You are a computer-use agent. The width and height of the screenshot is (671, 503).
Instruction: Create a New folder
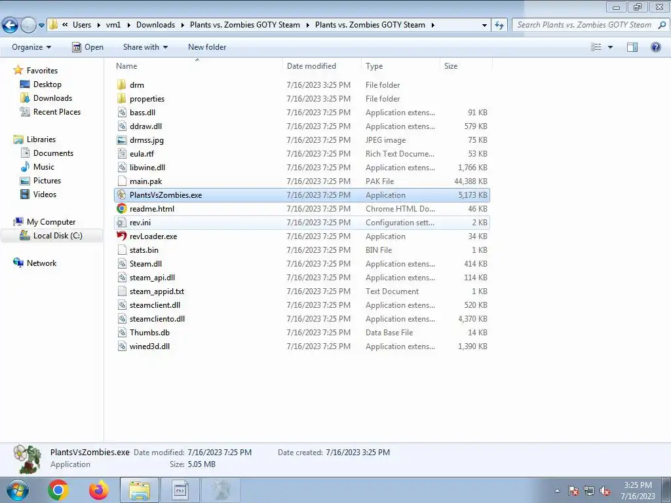pyautogui.click(x=207, y=47)
